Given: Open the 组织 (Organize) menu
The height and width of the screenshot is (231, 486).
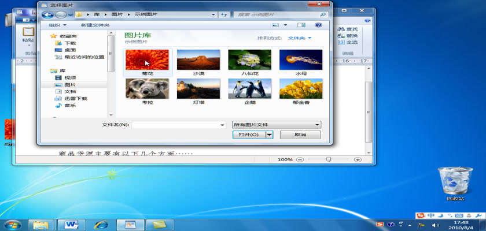Looking at the screenshot, I should click(57, 25).
